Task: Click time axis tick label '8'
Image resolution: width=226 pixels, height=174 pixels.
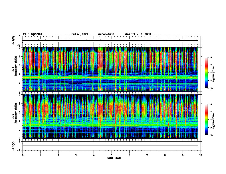Action: (165, 155)
